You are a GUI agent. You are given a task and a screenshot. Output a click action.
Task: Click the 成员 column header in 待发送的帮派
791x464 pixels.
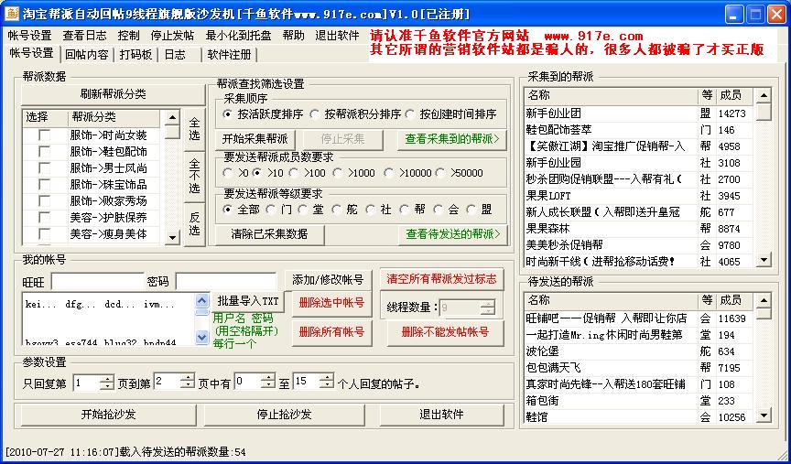(x=732, y=300)
